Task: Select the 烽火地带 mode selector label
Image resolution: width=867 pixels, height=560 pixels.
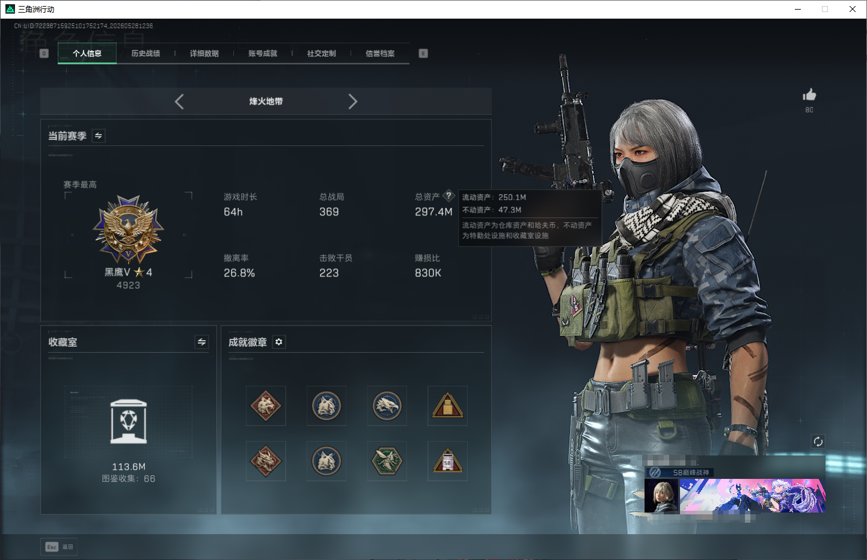Action: click(x=266, y=102)
